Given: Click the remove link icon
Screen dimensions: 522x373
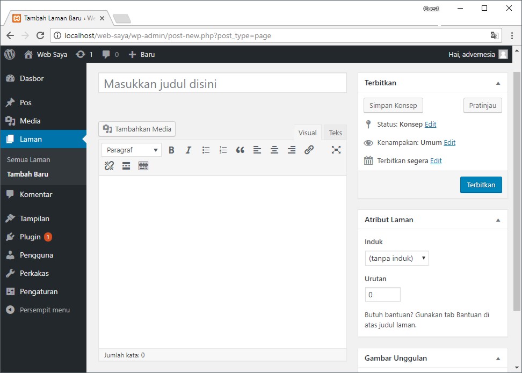Looking at the screenshot, I should pos(109,166).
